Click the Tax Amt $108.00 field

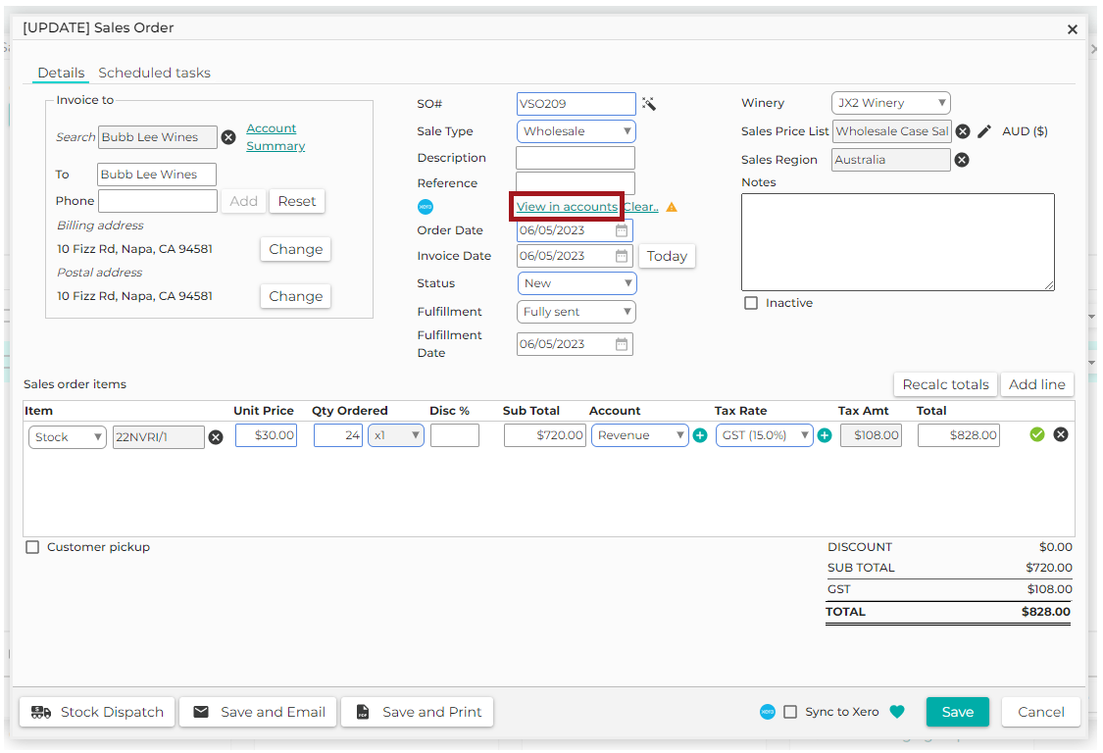[871, 435]
